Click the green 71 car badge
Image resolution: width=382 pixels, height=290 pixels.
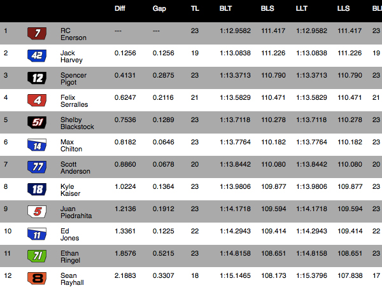[x=37, y=256]
